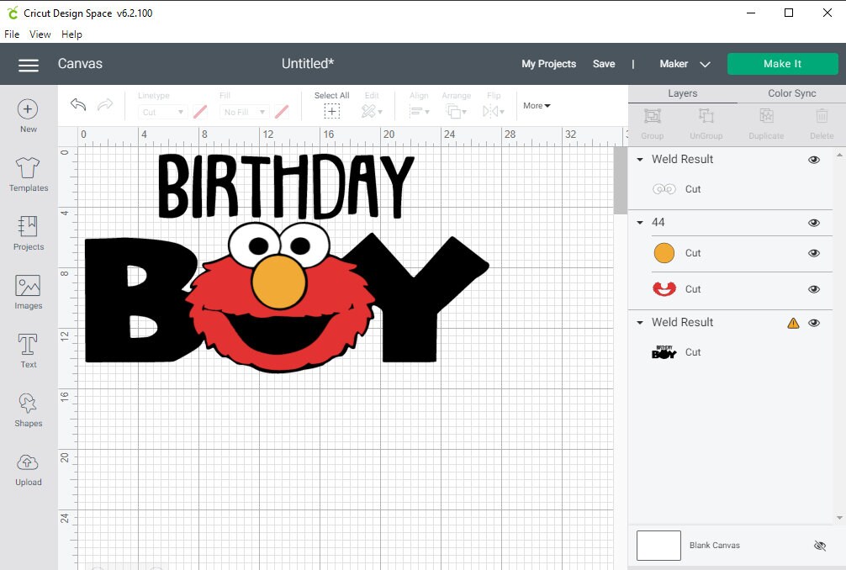Toggle visibility of top Weld Result layer
Viewport: 846px width, 570px height.
pos(814,160)
